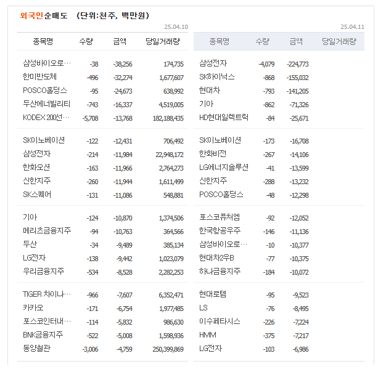Open SK이노베이션 in the 25.04.10 table
This screenshot has height=372, width=378.
(44, 140)
